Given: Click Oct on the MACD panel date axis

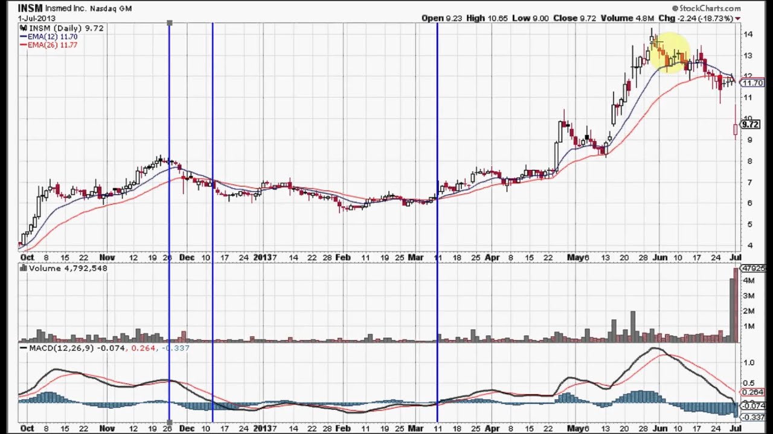Looking at the screenshot, I should (x=27, y=428).
